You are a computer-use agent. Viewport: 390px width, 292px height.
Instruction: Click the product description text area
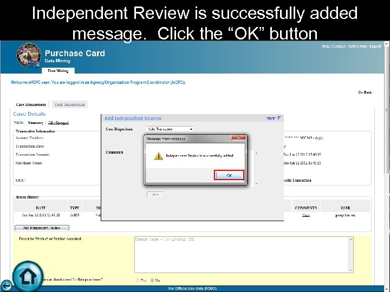click(x=242, y=255)
